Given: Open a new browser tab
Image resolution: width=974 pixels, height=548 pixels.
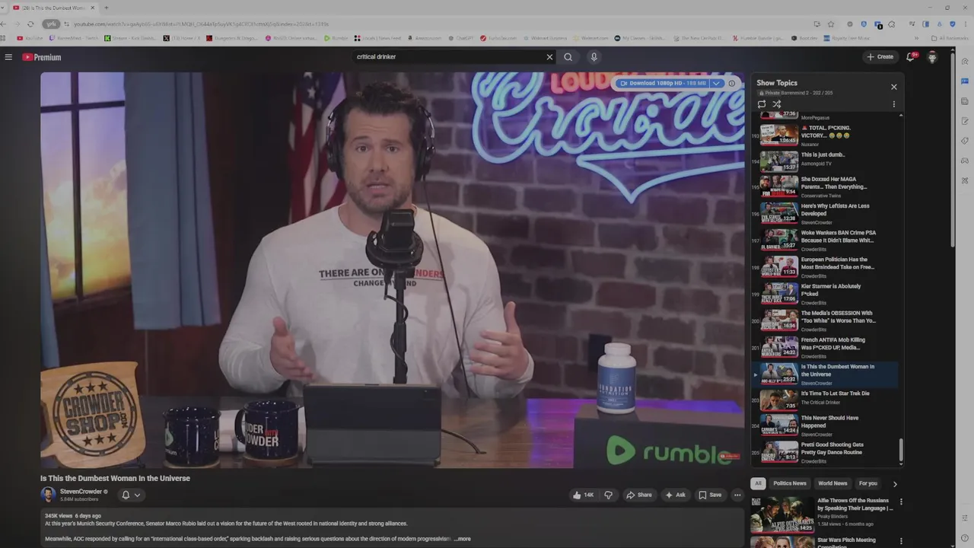Looking at the screenshot, I should tap(106, 8).
